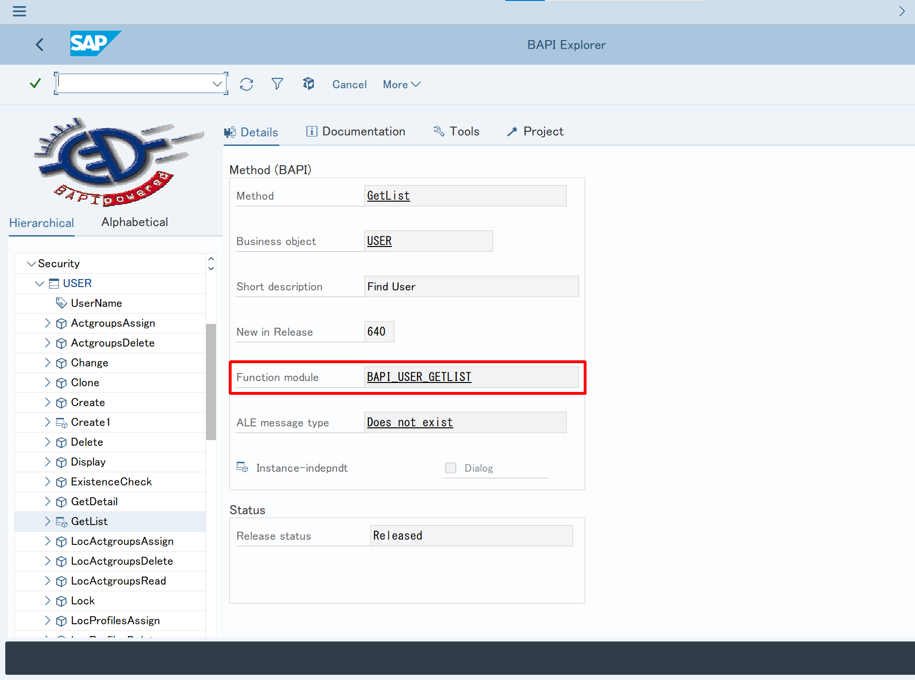Open the command field dropdown arrow

(x=217, y=84)
